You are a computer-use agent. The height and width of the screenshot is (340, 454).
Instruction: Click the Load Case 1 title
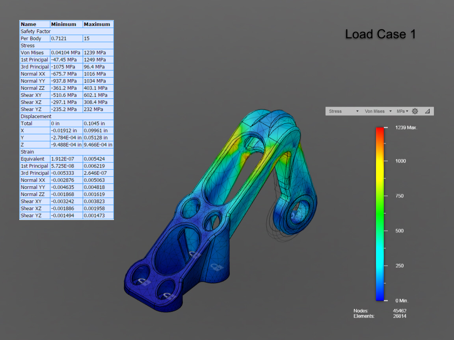click(x=380, y=34)
